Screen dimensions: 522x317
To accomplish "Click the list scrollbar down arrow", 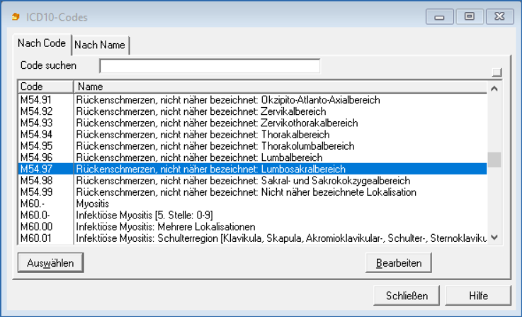I will click(494, 238).
